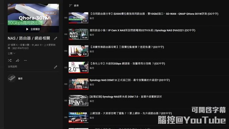Open video title 升級到2Gbps 網速後
Viewport: 229px width, 129px height.
tap(127, 63)
